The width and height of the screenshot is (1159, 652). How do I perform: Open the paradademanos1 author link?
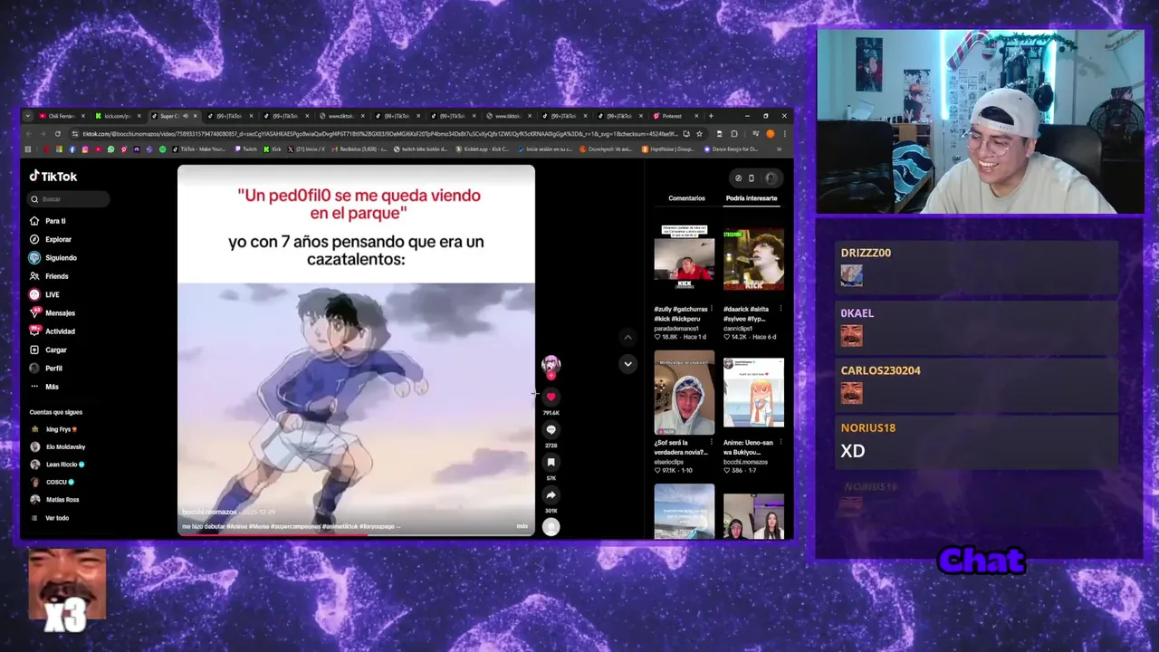[677, 328]
